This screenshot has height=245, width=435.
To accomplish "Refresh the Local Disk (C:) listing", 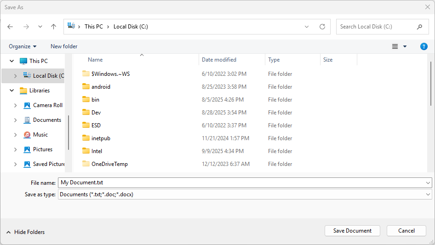I will (x=322, y=27).
